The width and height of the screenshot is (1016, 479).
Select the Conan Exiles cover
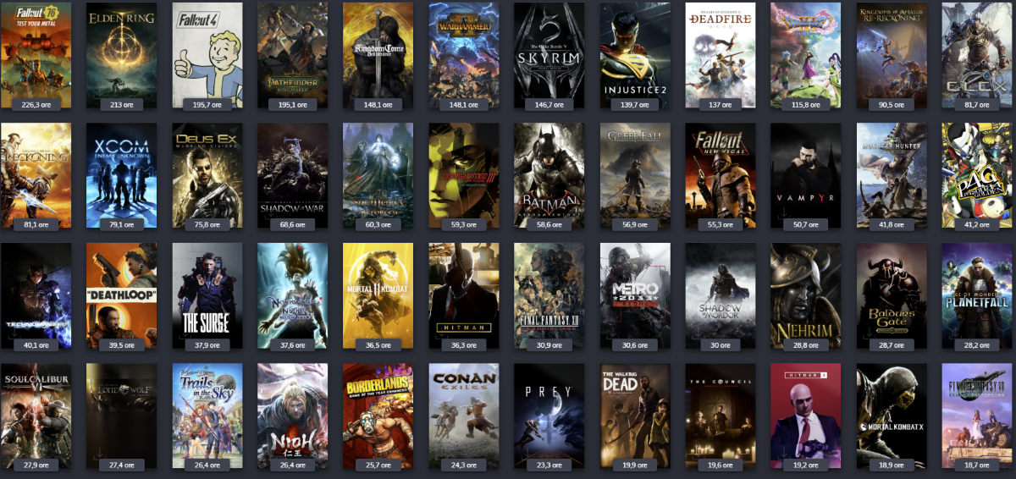pyautogui.click(x=464, y=416)
